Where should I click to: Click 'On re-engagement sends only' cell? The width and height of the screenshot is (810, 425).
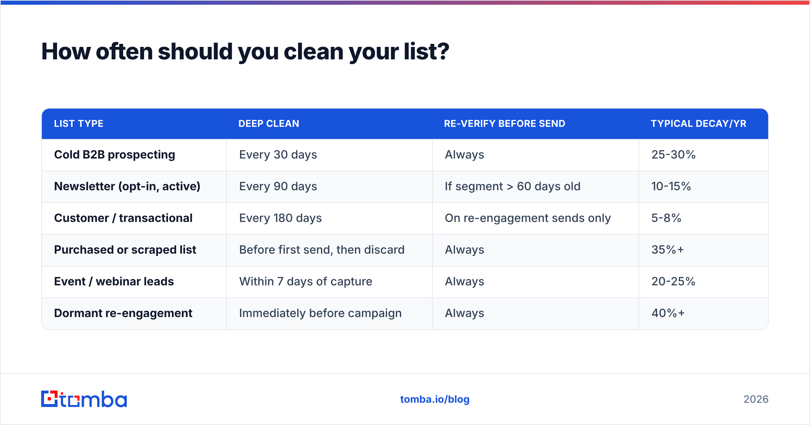528,218
